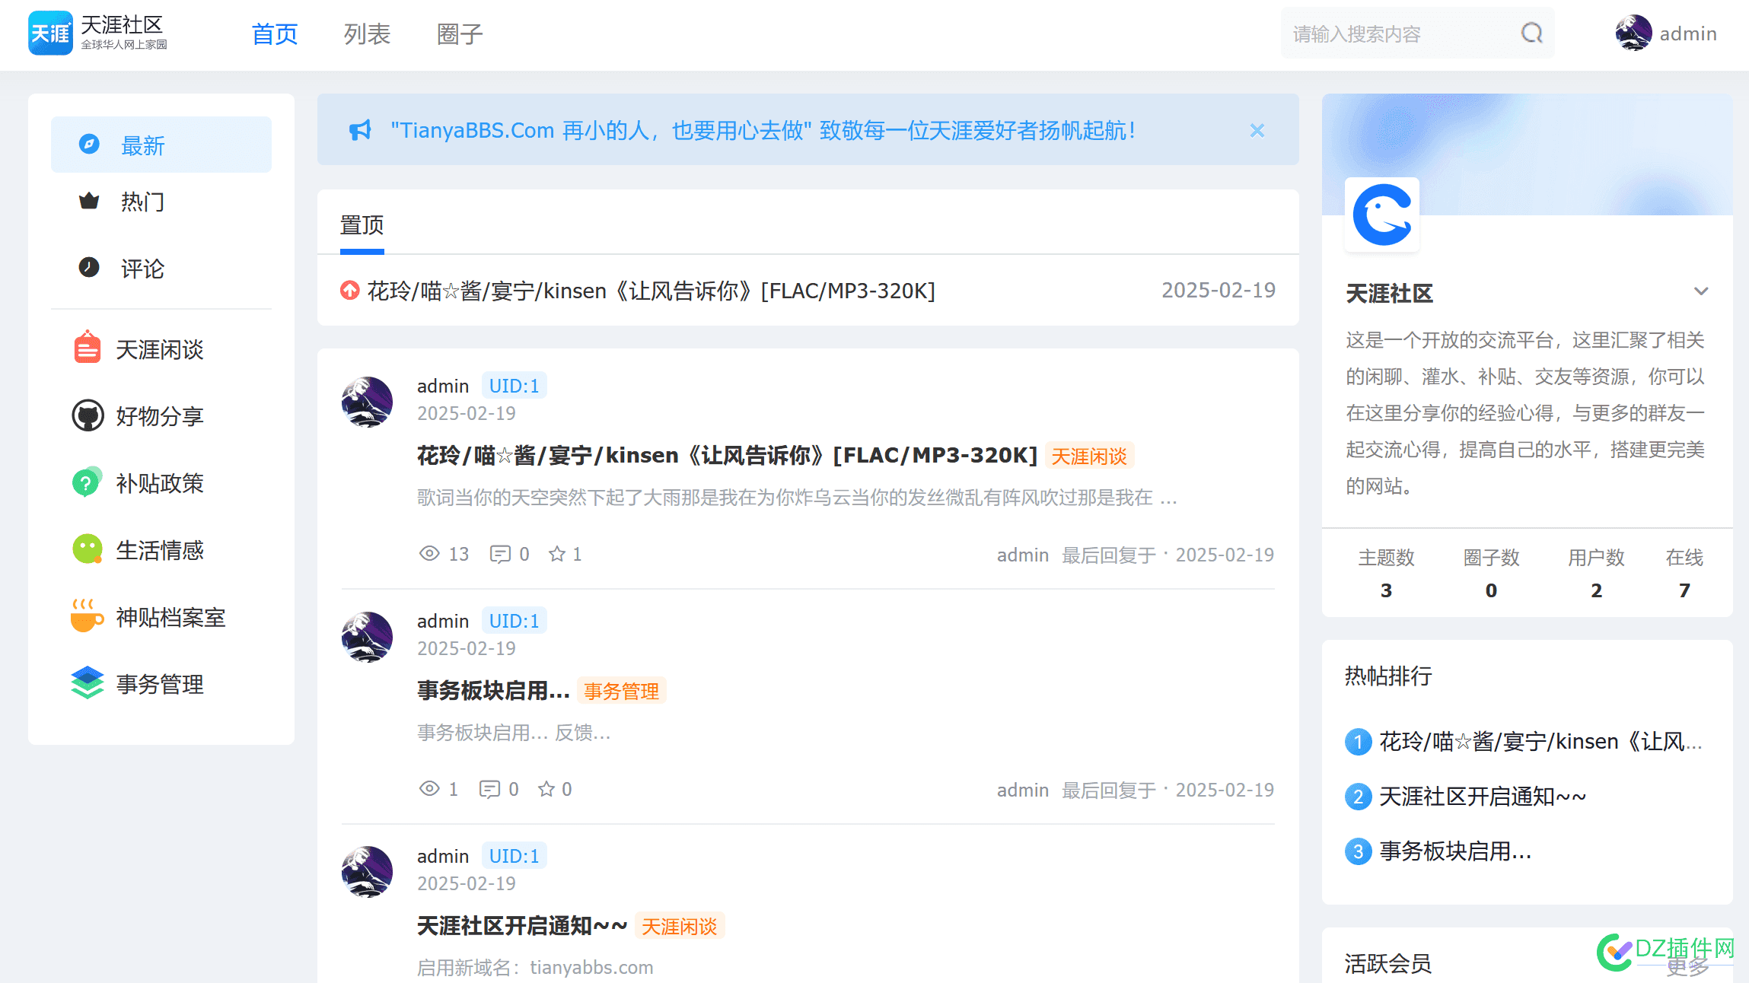Select the 置顶 tab
Screen dimensions: 1749x983
[x=362, y=225]
